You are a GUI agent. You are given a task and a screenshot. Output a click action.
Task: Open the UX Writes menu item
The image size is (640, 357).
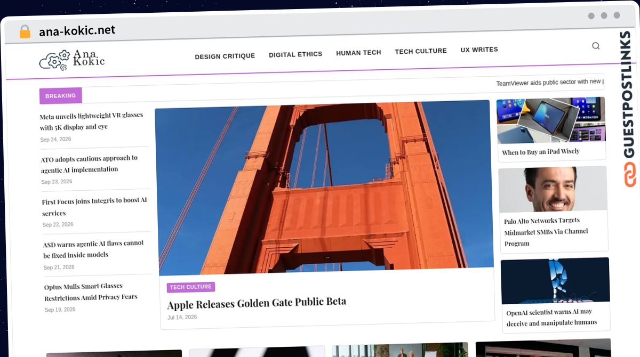click(x=479, y=50)
